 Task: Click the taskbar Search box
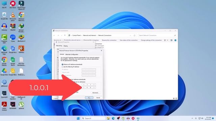point(93,118)
